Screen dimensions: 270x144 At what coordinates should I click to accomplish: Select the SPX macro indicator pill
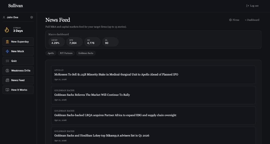74,42
